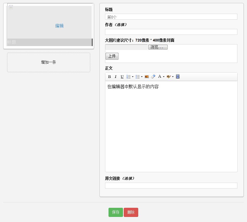Screen dimensions: 247x222
Task: Toggle underline formatting in the editor toolbar
Action: click(x=122, y=77)
